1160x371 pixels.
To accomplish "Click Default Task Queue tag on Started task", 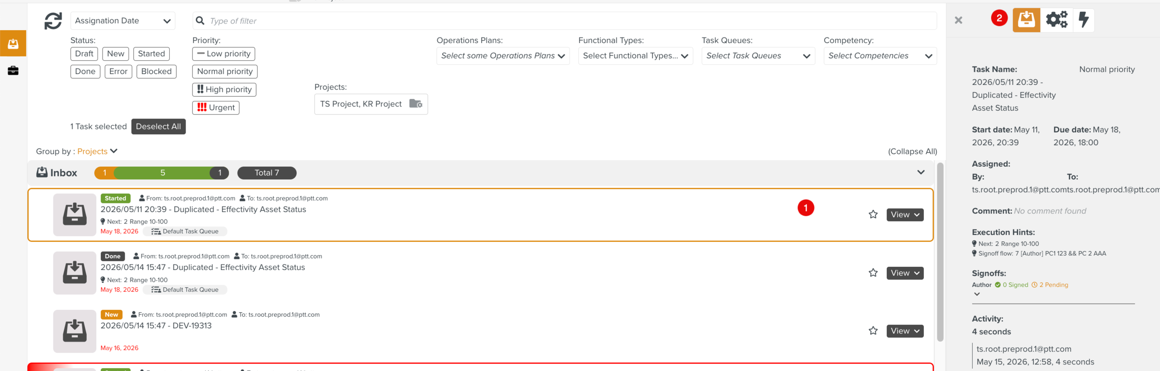I will tap(185, 231).
